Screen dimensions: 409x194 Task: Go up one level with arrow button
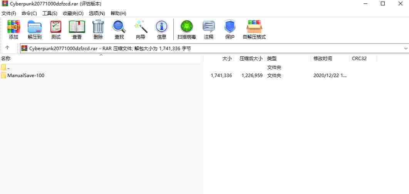7,47
